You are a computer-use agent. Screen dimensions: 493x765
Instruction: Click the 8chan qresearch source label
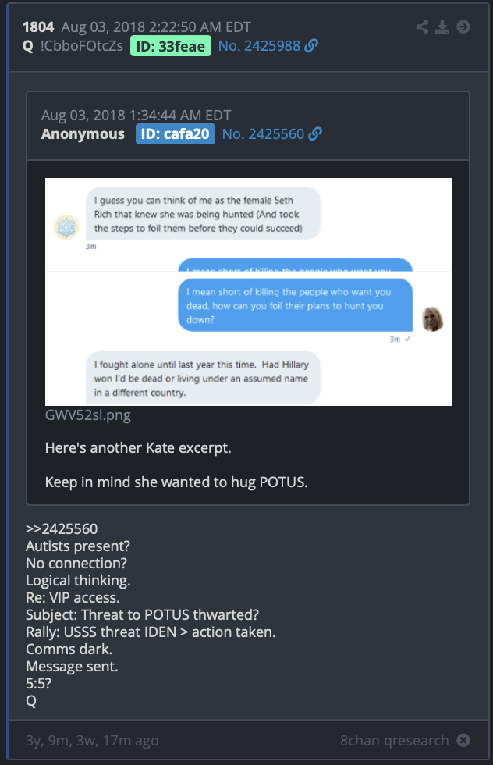pos(395,740)
